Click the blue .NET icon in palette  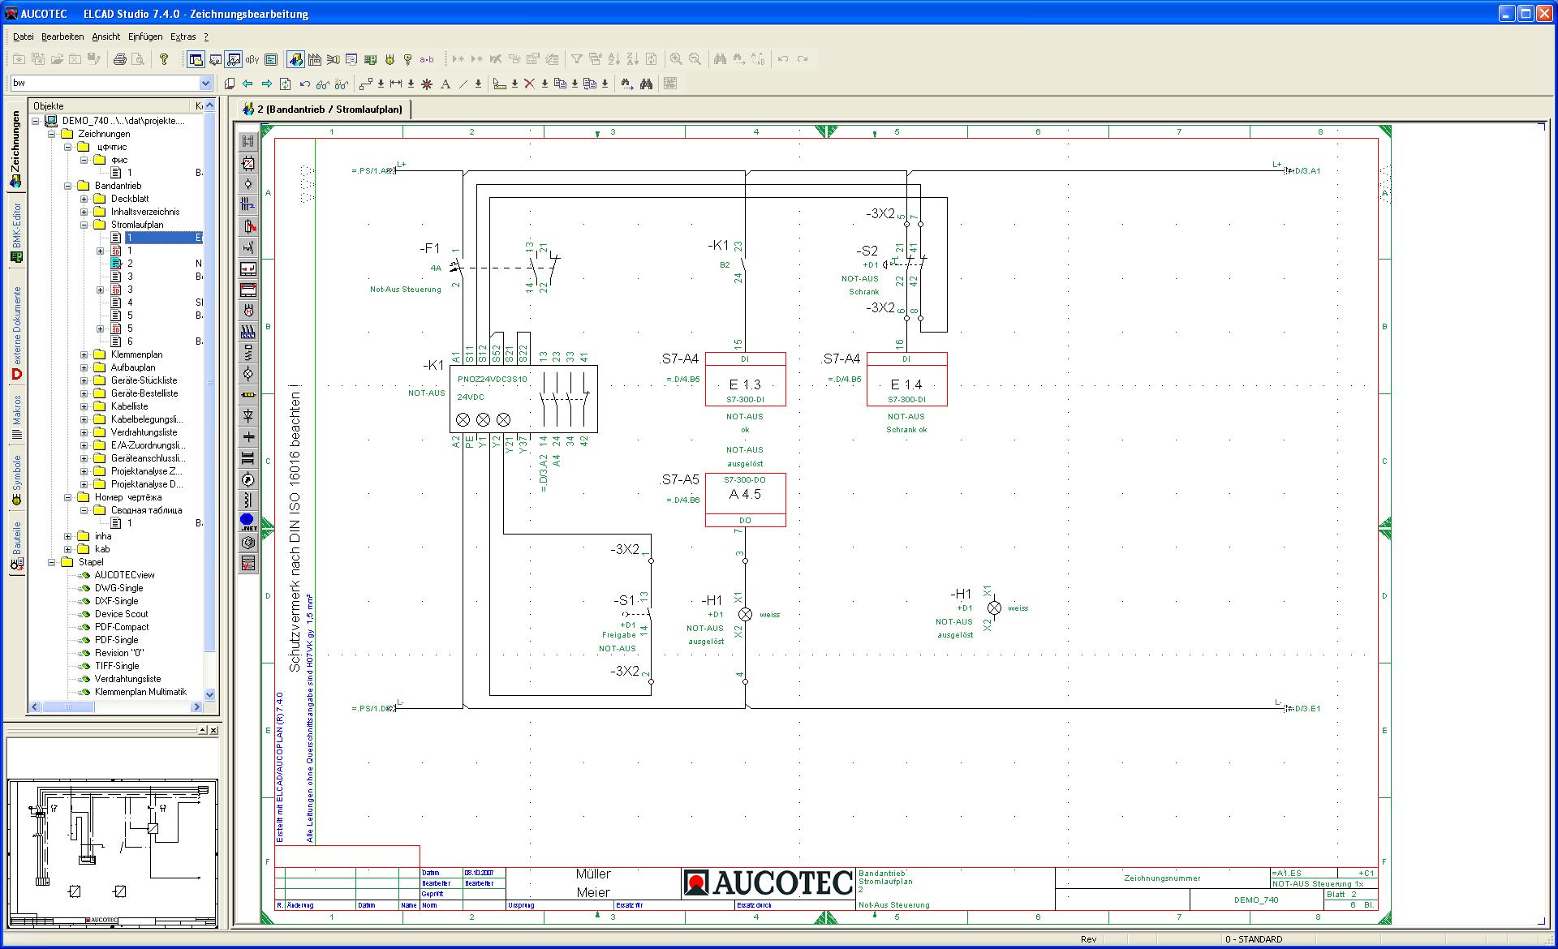pyautogui.click(x=248, y=522)
